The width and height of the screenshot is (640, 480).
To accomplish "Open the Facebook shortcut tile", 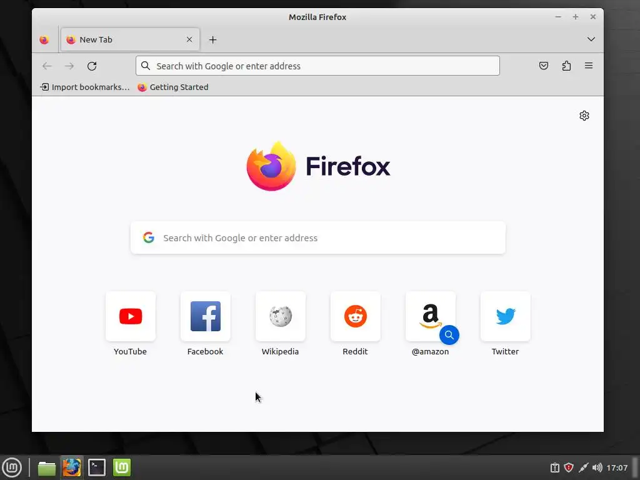I will 205,316.
